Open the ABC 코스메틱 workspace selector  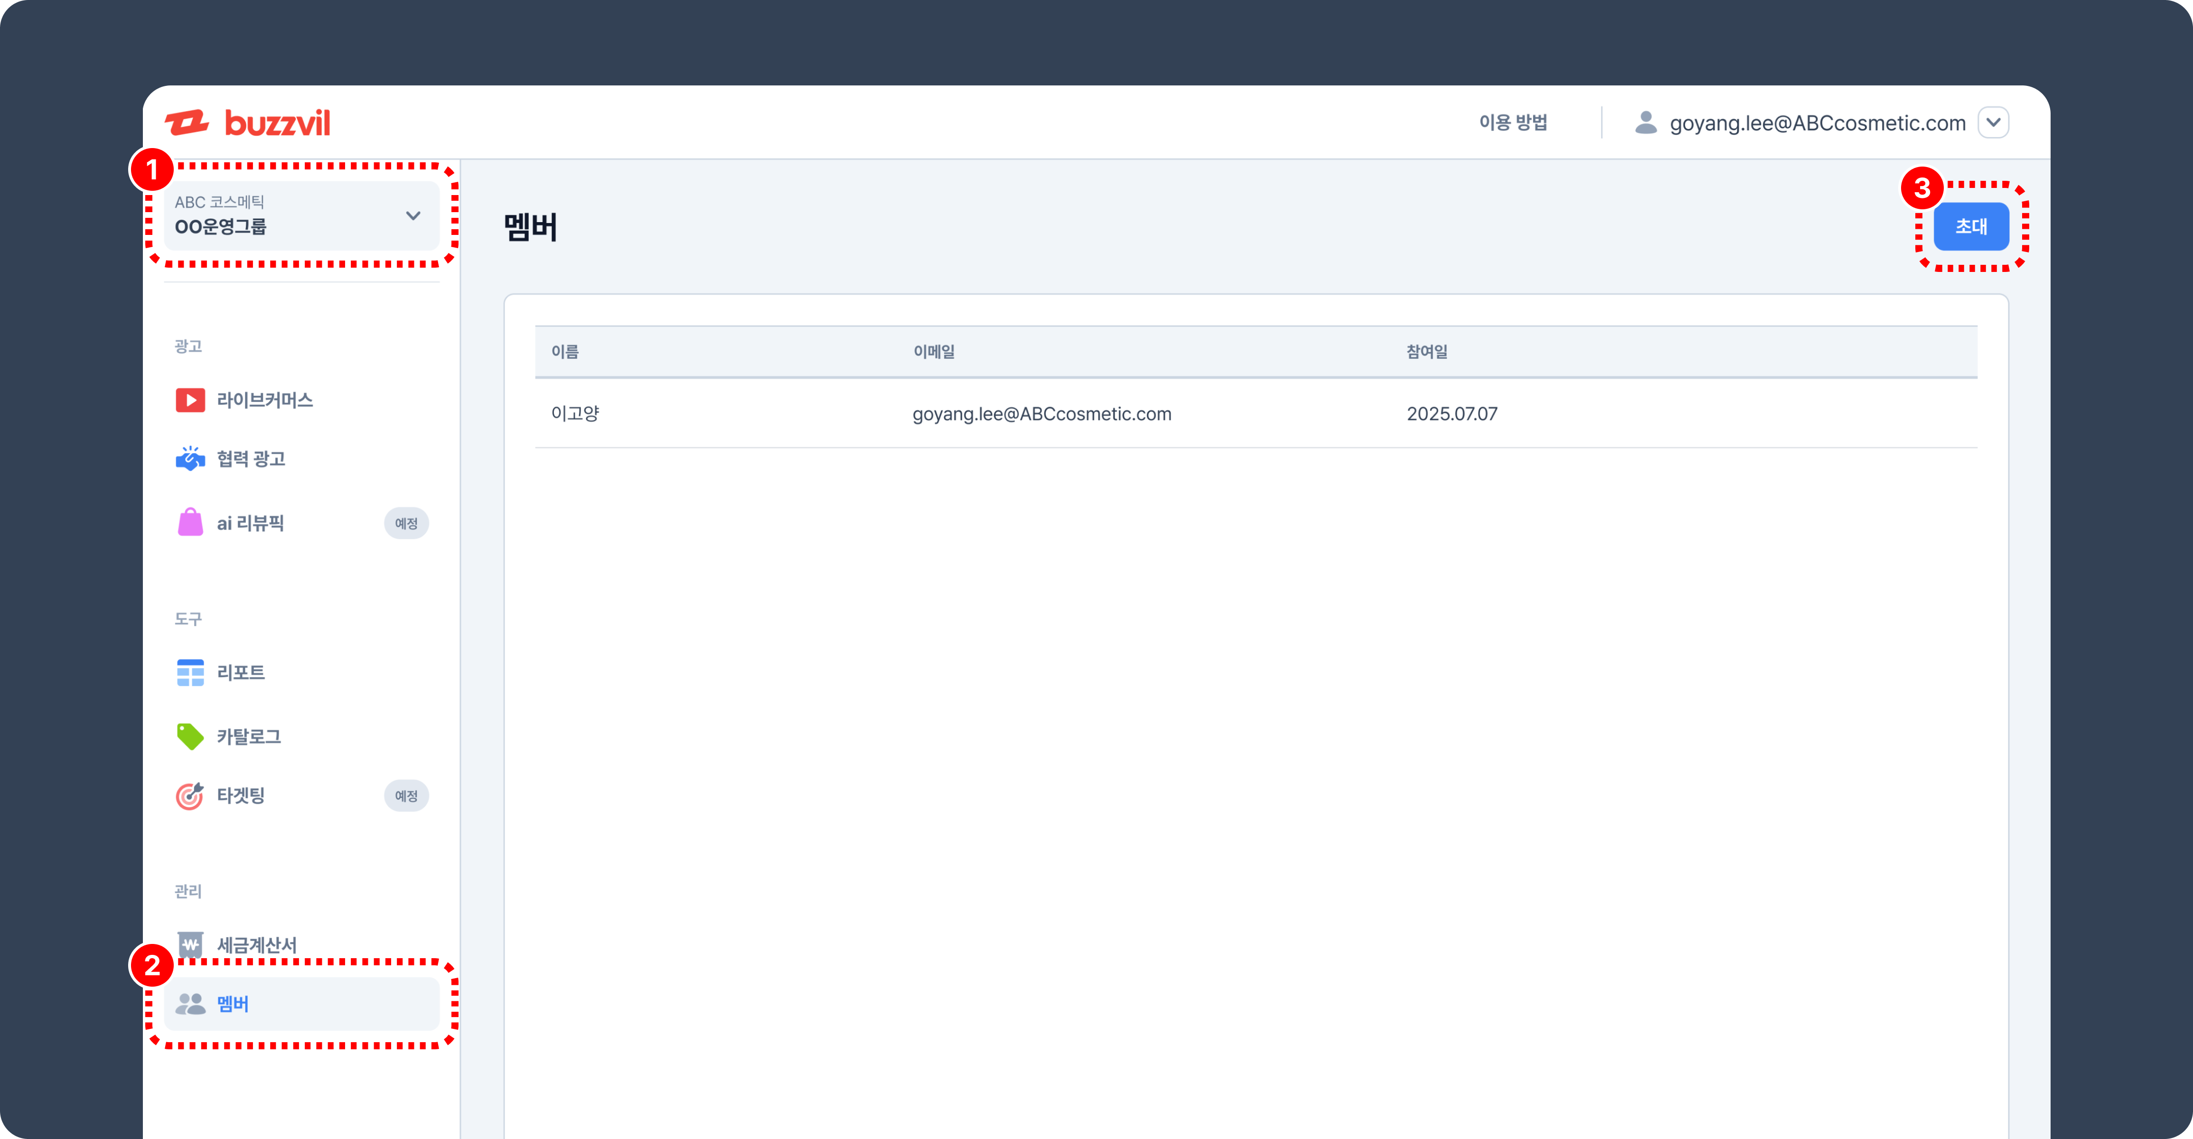click(301, 215)
